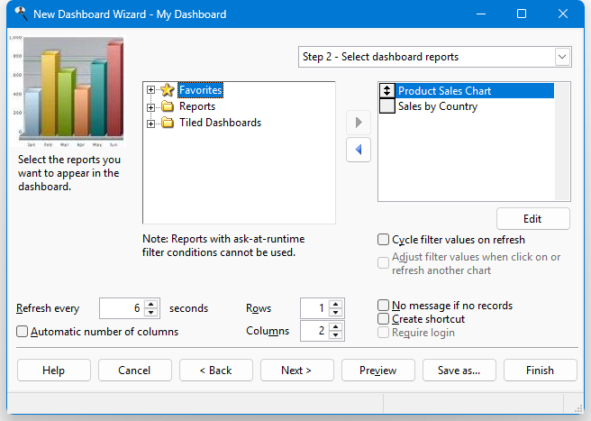Click the add report right arrow

click(x=359, y=123)
